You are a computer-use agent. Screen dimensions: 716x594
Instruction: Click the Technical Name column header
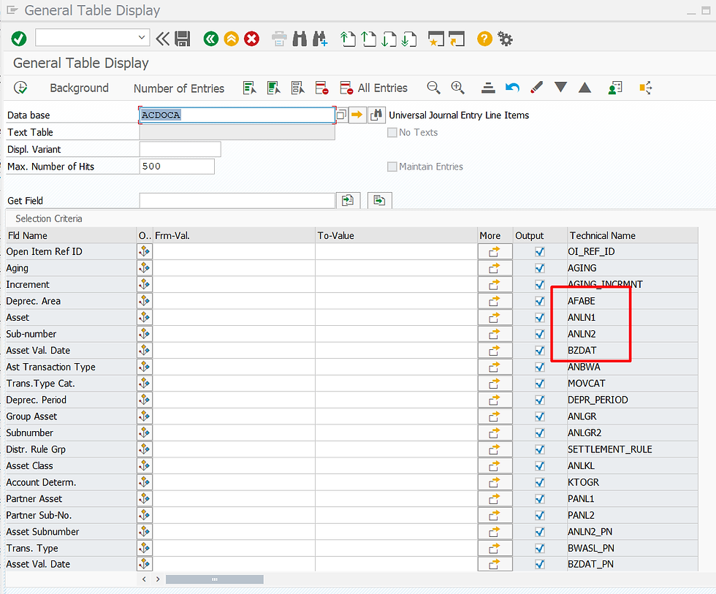pos(633,235)
